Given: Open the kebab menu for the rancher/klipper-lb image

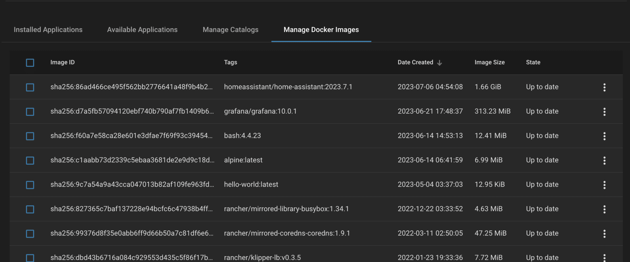Looking at the screenshot, I should tap(604, 258).
